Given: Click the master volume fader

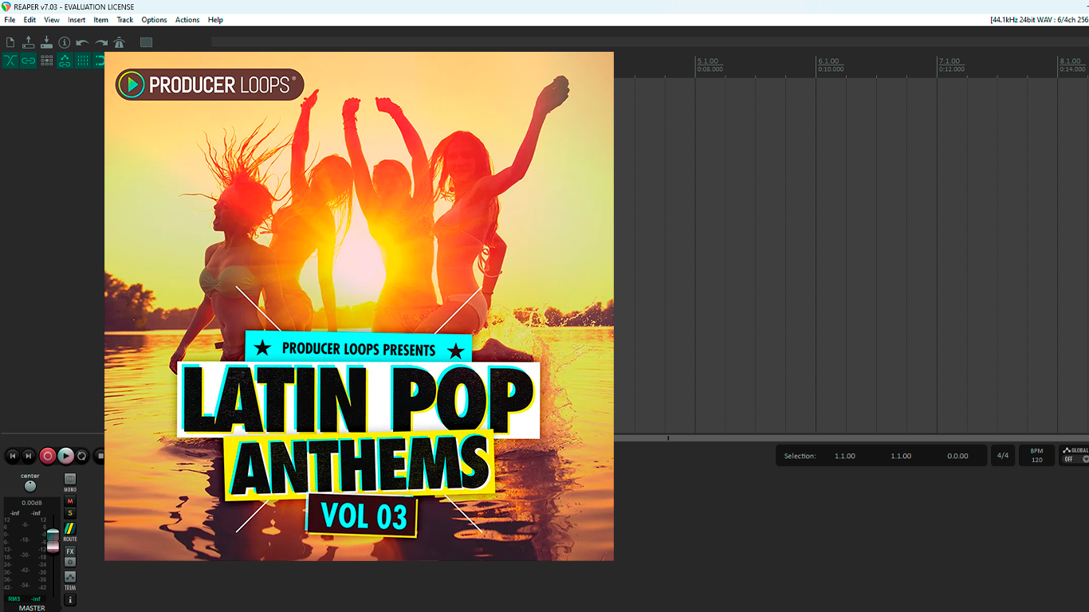Looking at the screenshot, I should 53,539.
